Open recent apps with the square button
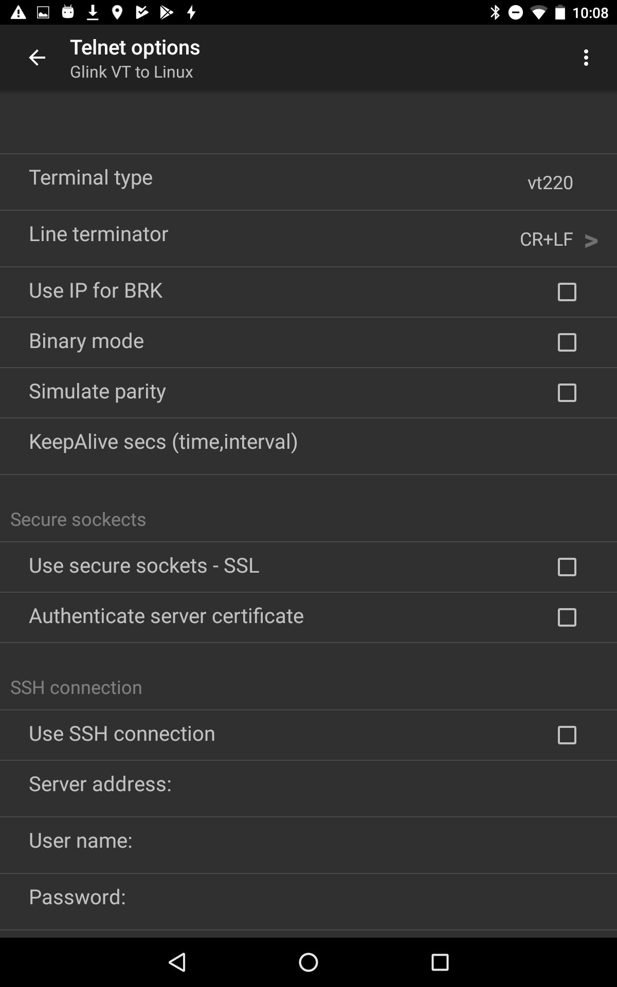This screenshot has width=617, height=987. [440, 962]
